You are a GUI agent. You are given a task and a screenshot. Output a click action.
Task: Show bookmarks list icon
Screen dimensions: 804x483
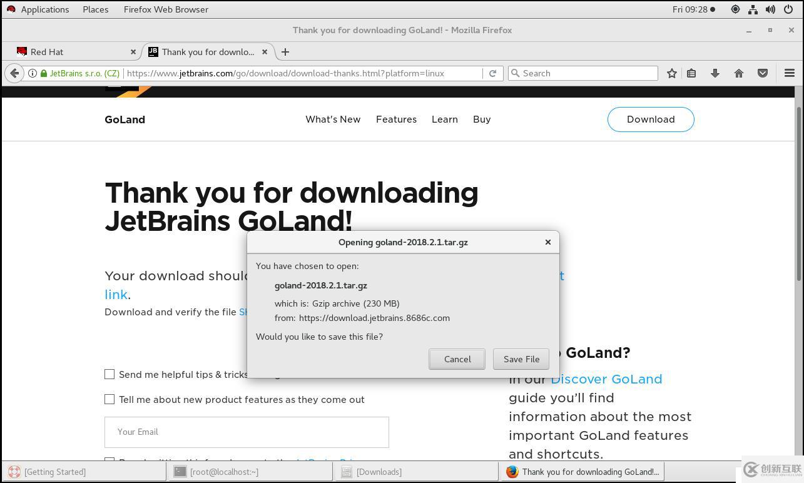tap(691, 73)
